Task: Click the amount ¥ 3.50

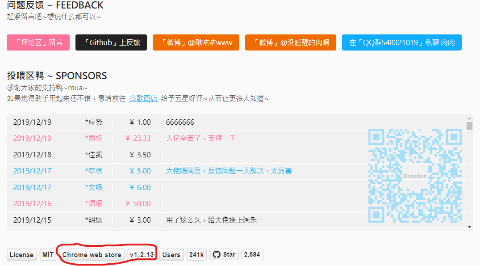Action: coord(140,155)
